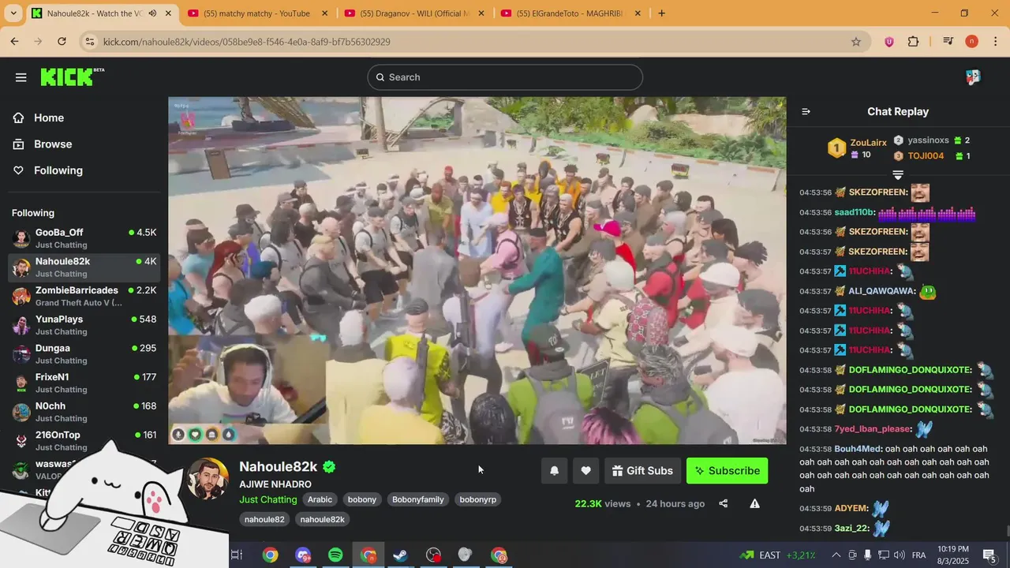This screenshot has height=568, width=1010.
Task: Open a new Chrome tab
Action: tap(661, 13)
